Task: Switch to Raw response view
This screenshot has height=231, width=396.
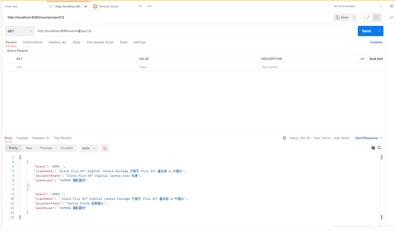Action: 29,148
